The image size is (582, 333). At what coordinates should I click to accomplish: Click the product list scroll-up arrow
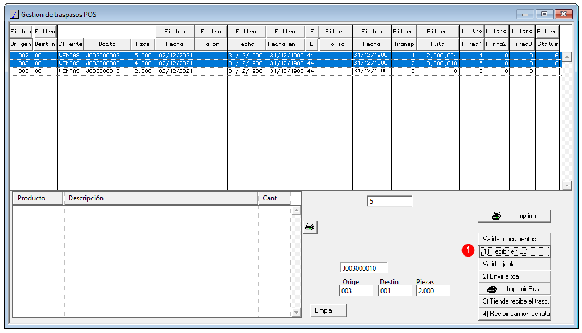click(x=296, y=211)
